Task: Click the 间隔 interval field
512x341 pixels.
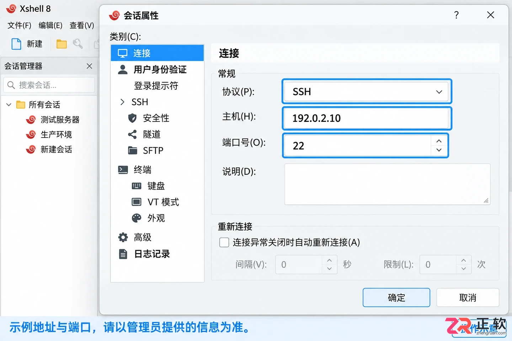Action: 299,265
